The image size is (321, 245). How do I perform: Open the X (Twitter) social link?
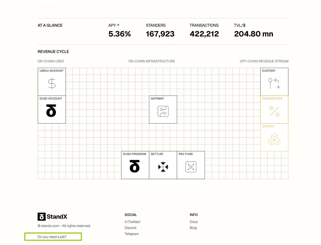132,222
